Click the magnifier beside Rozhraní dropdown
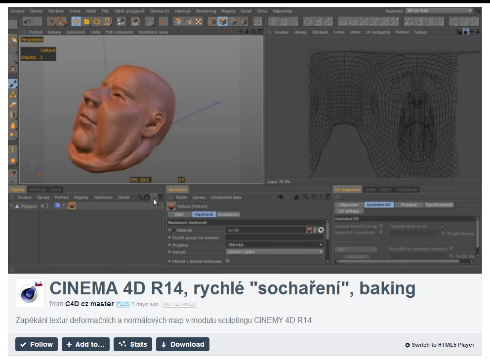490x363 pixels. tap(478, 11)
